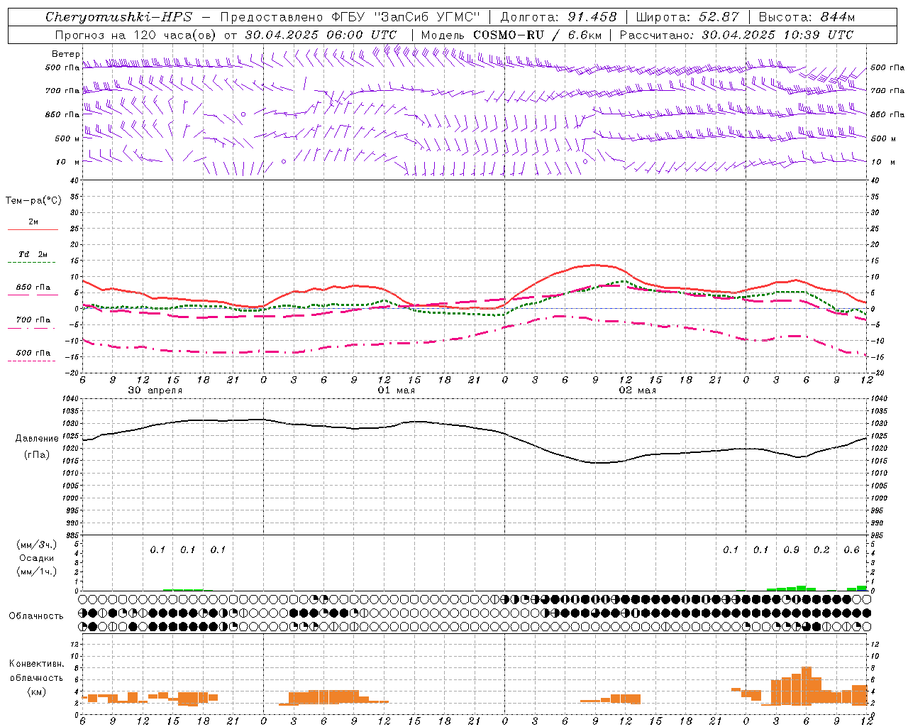Click the dash-dot line sample under legend '500 гПа'
This screenshot has height=727, width=908.
coord(31,361)
